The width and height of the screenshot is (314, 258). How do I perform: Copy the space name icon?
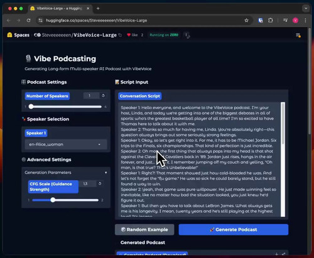[120, 35]
